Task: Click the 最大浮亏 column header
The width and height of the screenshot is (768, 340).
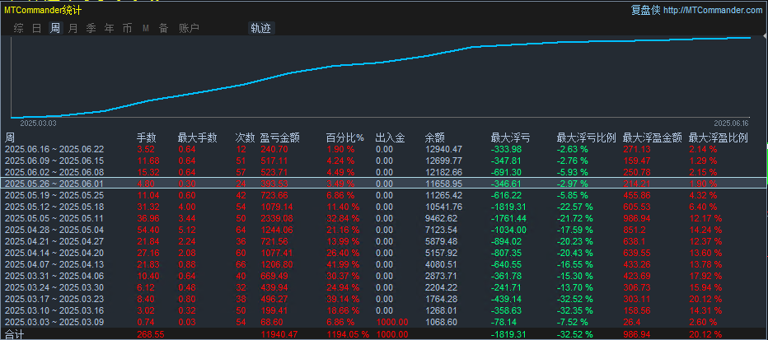Action: [510, 138]
